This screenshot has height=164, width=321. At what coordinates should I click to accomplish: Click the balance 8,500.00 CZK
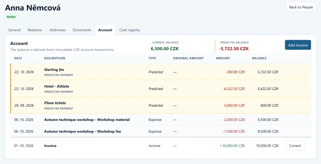point(268,131)
